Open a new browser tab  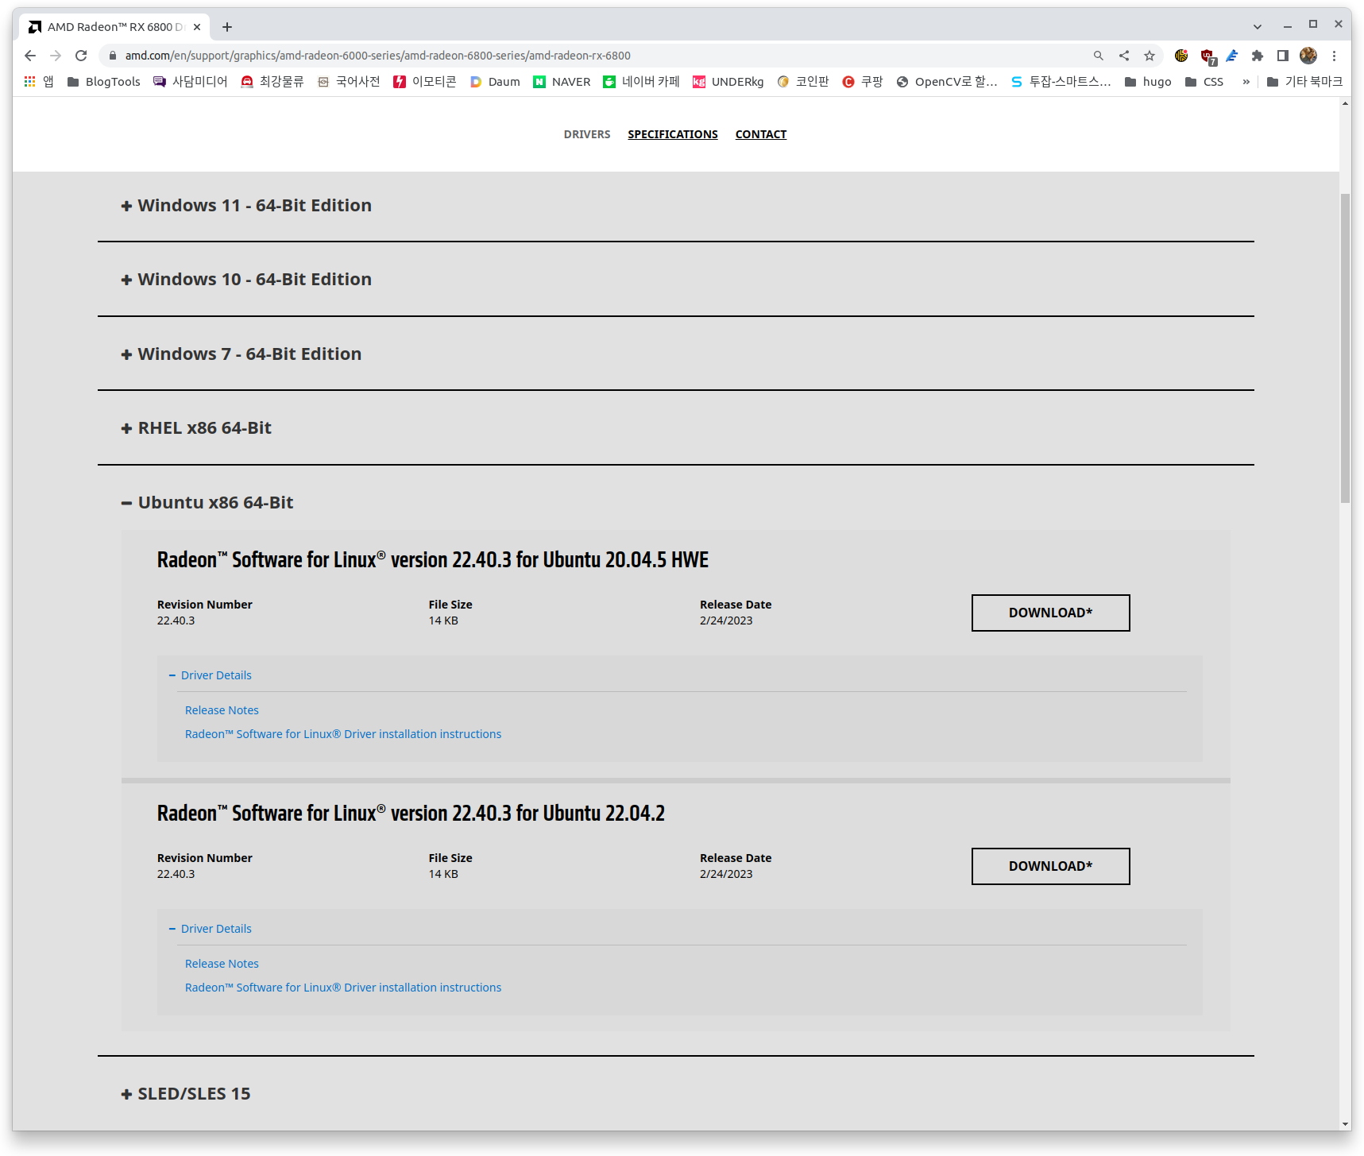(x=227, y=27)
